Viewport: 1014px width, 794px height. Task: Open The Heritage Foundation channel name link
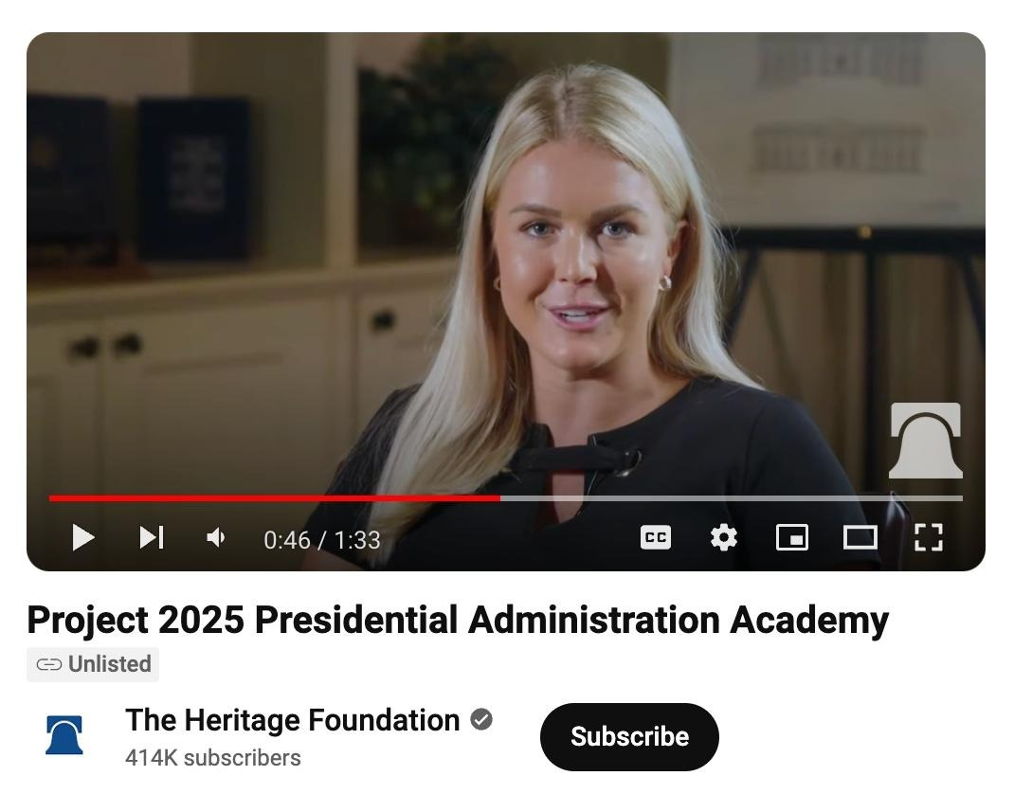pos(292,720)
